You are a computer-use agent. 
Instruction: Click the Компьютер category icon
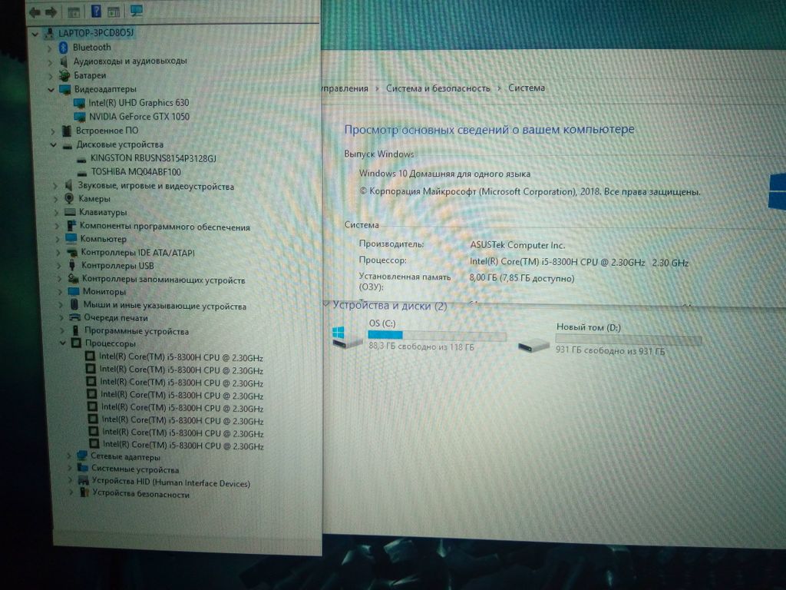[x=71, y=239]
